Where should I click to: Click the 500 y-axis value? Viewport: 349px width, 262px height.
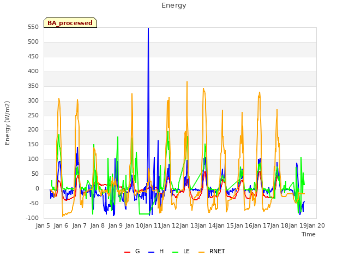pyautogui.click(x=33, y=42)
